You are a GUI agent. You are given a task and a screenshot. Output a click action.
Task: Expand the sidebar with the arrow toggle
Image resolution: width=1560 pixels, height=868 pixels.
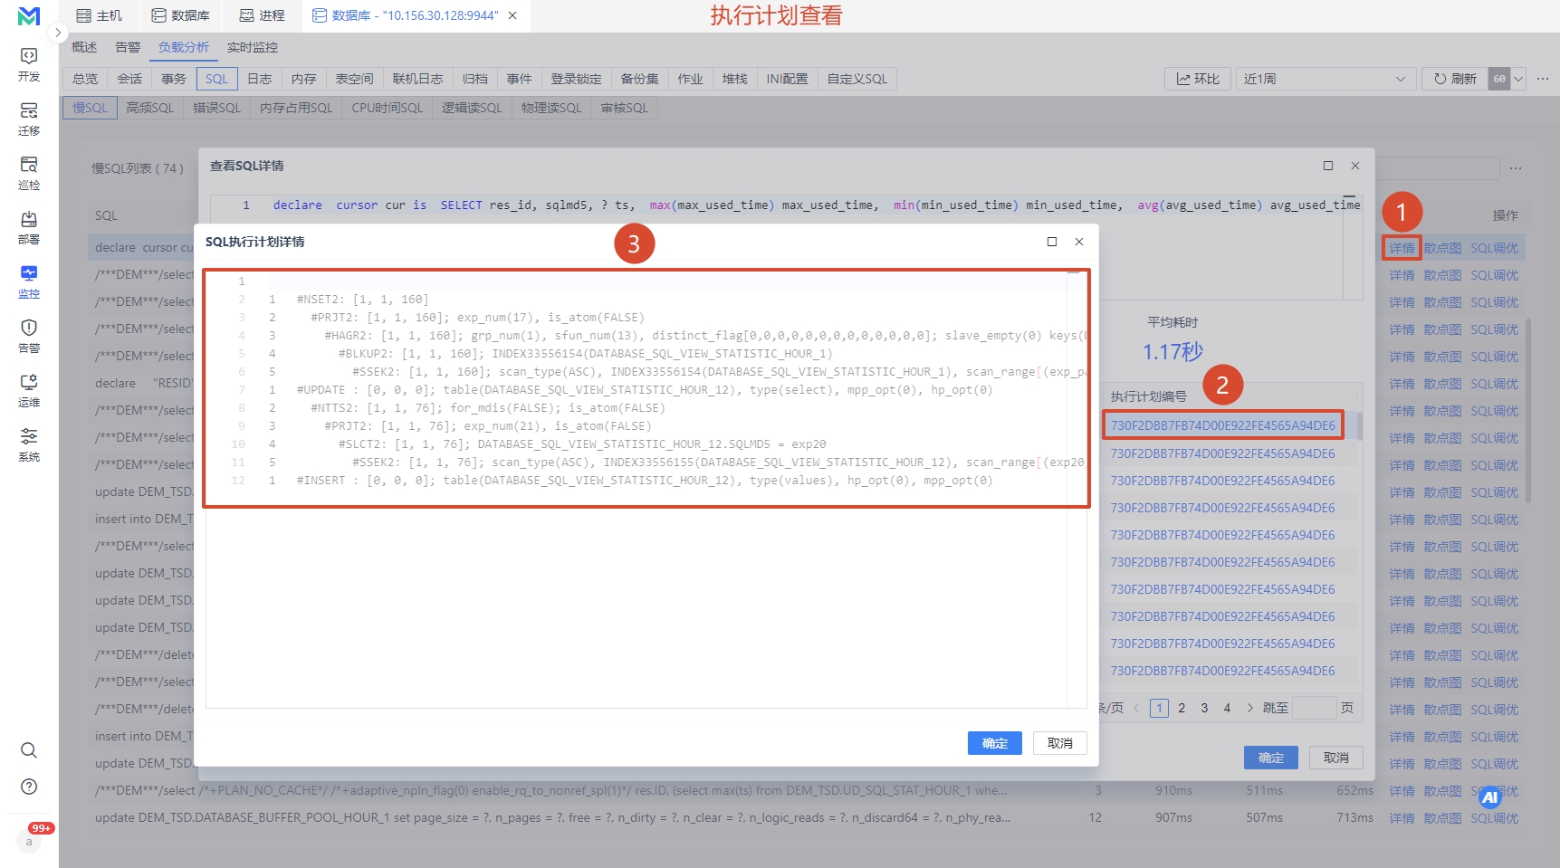point(58,33)
